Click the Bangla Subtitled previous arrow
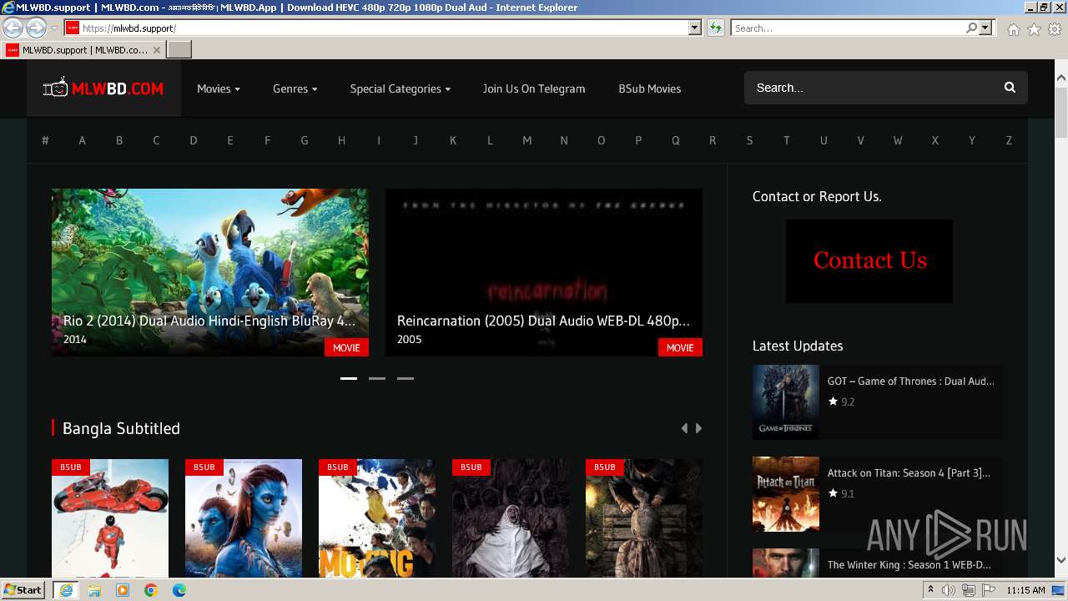 684,428
